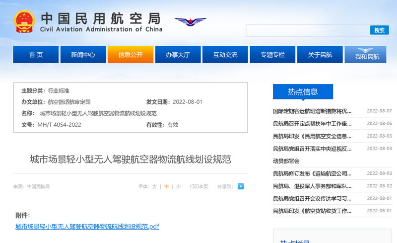Open the 我和民航 menu item
The width and height of the screenshot is (397, 243).
pos(365,55)
